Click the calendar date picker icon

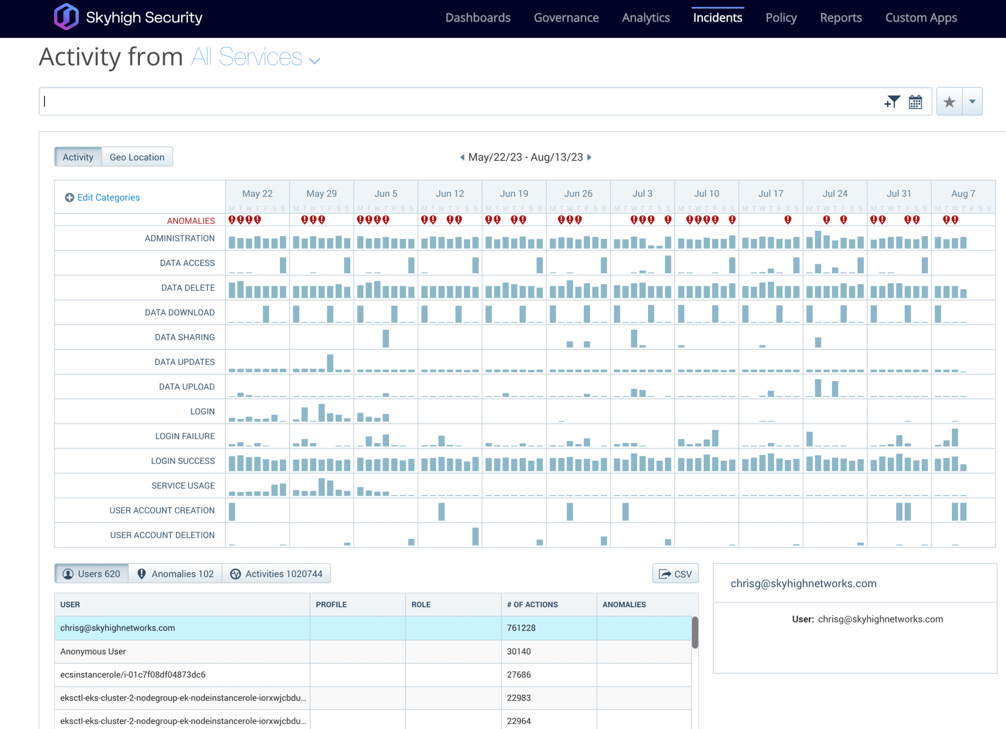[x=915, y=101]
